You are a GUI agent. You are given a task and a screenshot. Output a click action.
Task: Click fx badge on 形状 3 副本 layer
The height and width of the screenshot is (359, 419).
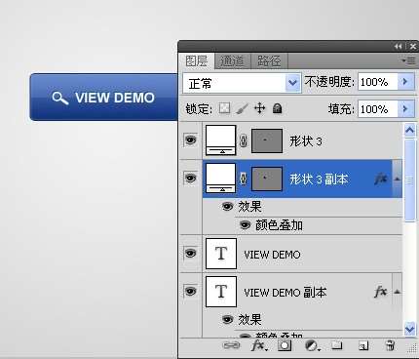381,179
